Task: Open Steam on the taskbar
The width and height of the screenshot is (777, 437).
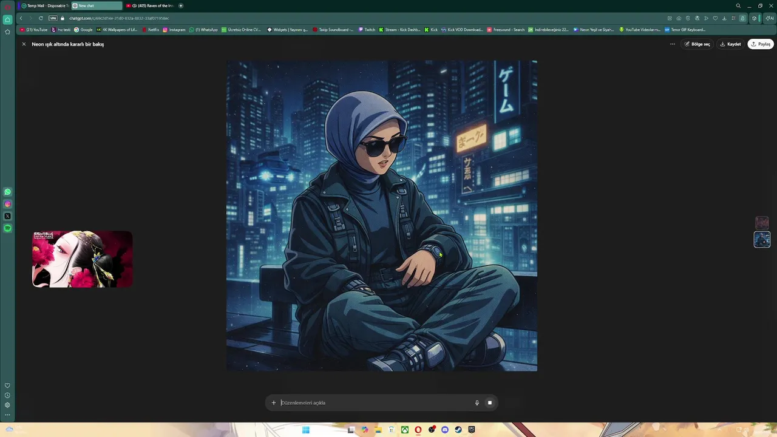Action: [x=458, y=430]
